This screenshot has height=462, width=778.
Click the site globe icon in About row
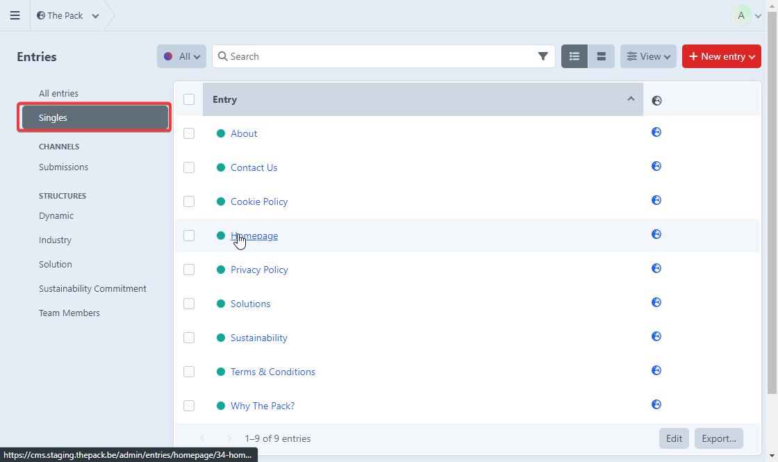tap(656, 132)
